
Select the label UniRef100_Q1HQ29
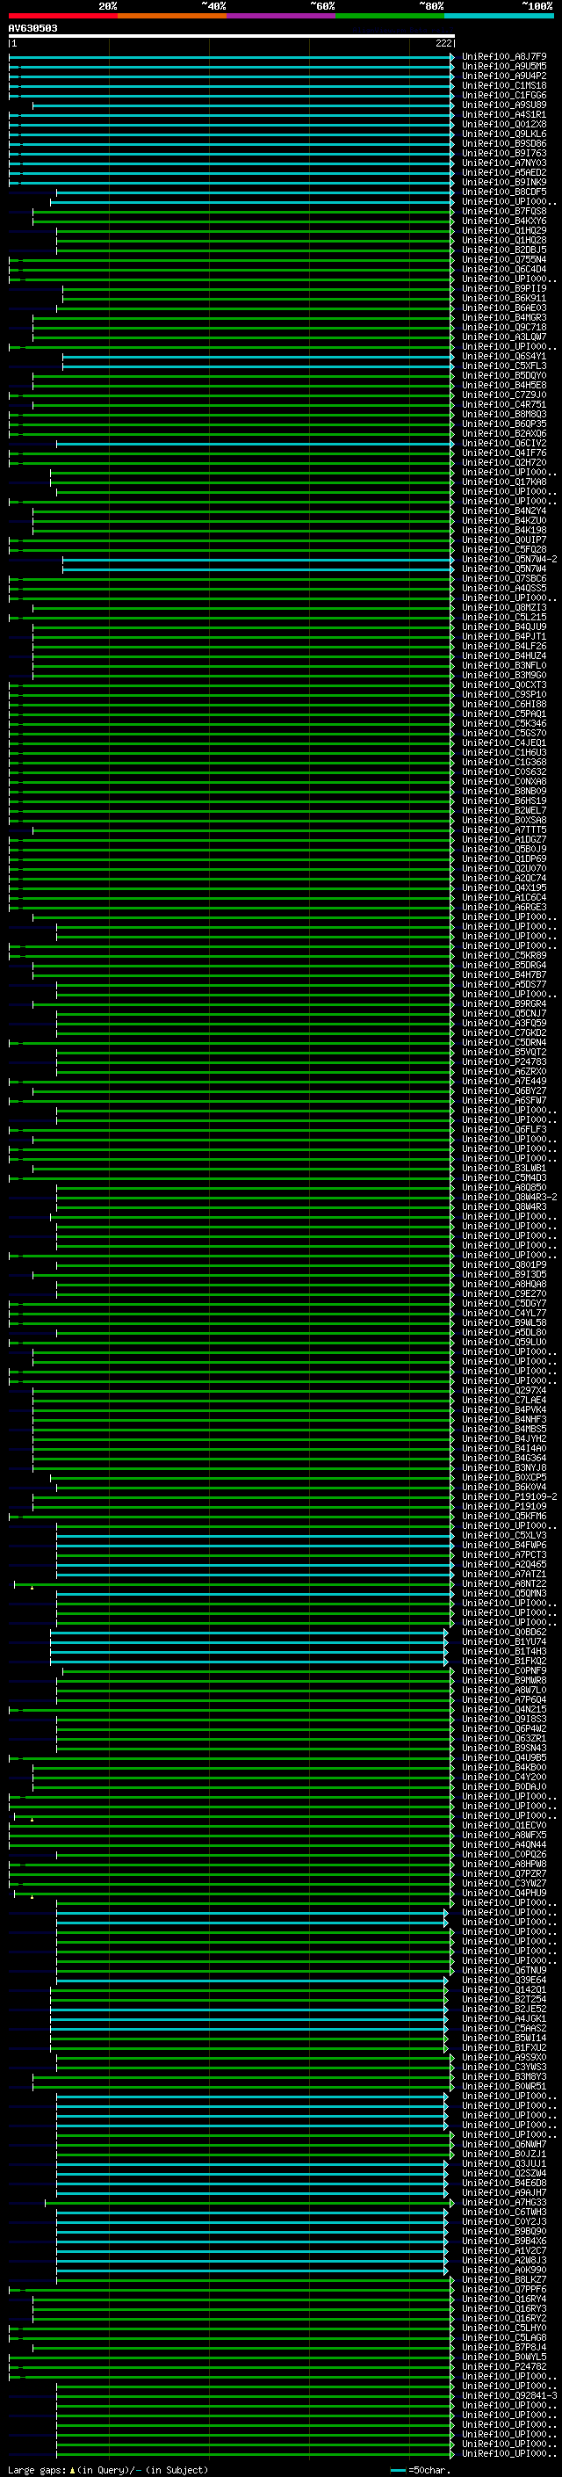[x=504, y=231]
